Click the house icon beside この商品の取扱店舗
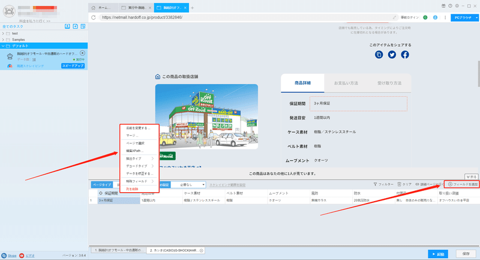This screenshot has width=480, height=260. click(158, 77)
